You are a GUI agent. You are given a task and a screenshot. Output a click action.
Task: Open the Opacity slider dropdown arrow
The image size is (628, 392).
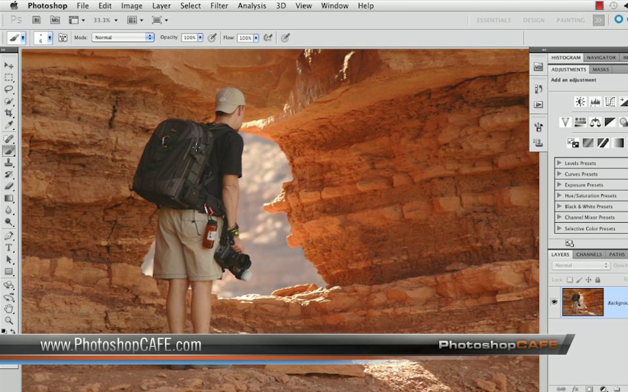pyautogui.click(x=200, y=38)
